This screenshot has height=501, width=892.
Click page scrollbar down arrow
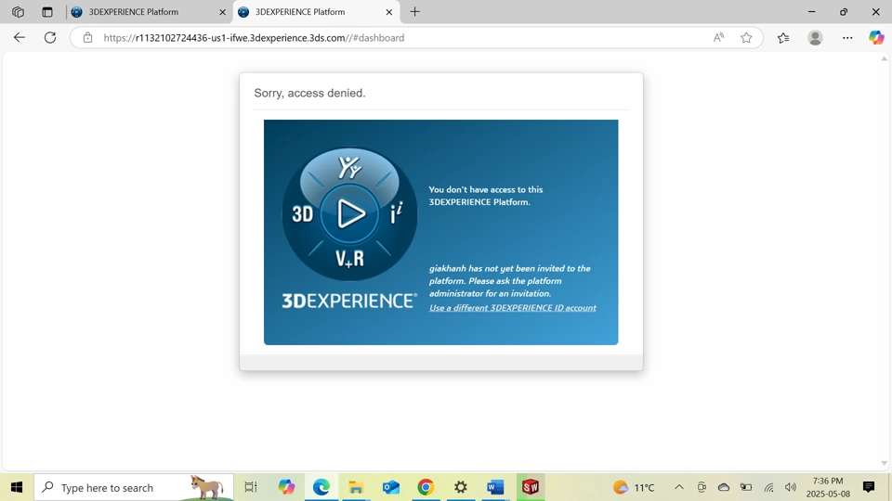(884, 464)
